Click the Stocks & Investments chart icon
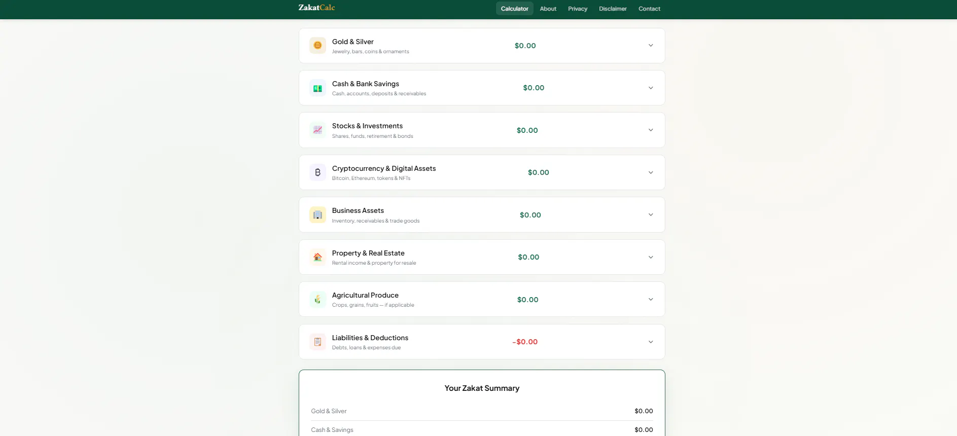The width and height of the screenshot is (957, 436). 317,130
